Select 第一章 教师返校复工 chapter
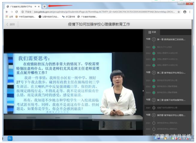196x143 pixels. click(x=171, y=39)
